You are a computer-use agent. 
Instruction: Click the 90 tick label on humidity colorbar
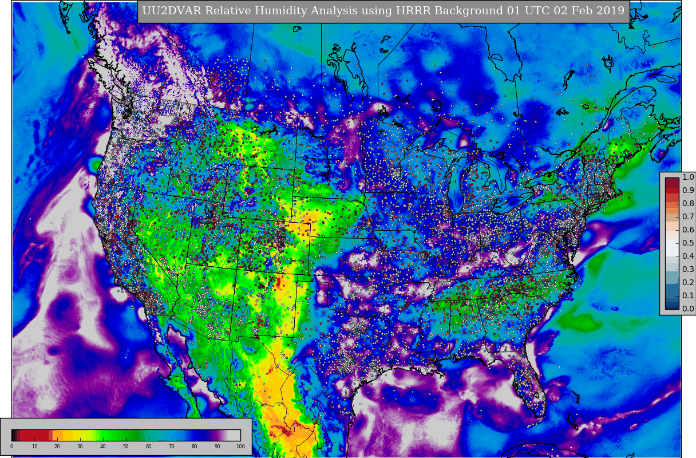[217, 447]
